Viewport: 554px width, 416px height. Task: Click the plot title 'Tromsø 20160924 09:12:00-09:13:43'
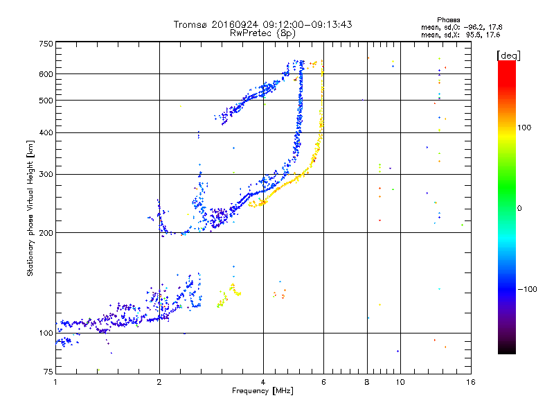(x=262, y=24)
